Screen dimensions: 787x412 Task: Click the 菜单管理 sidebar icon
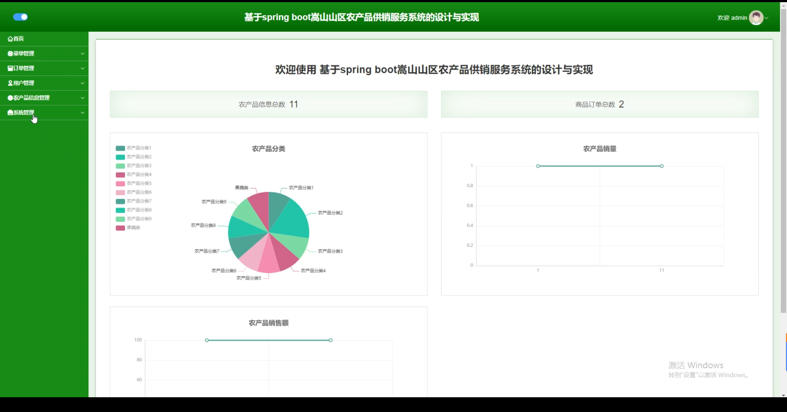10,53
